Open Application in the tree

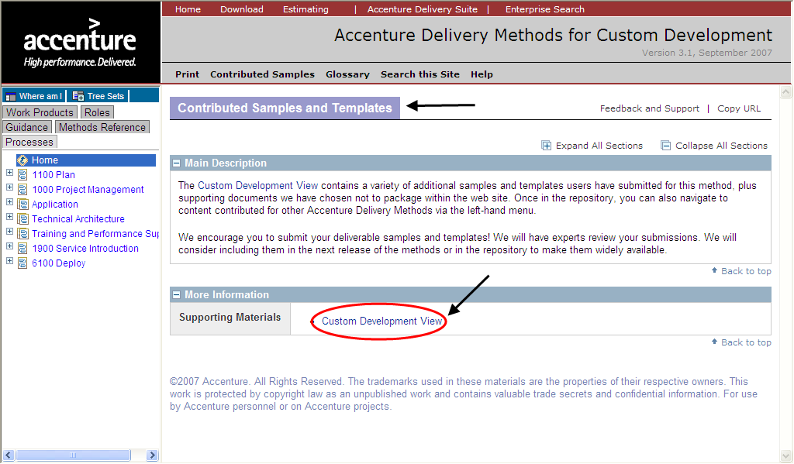pos(55,205)
